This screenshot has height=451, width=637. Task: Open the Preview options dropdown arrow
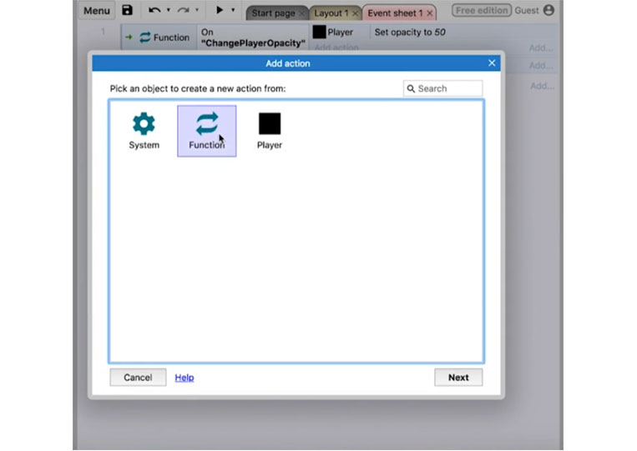[x=233, y=10]
